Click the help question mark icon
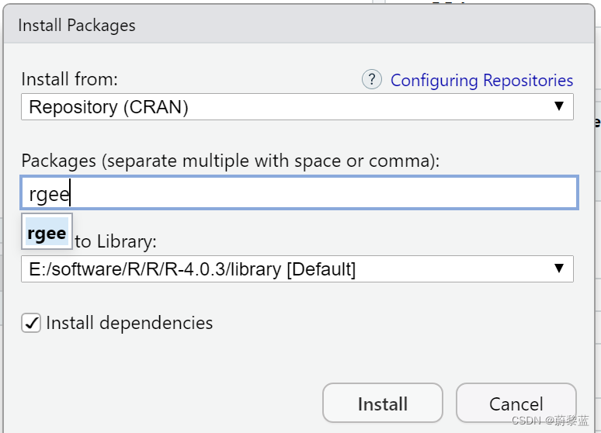This screenshot has width=601, height=433. [x=371, y=80]
